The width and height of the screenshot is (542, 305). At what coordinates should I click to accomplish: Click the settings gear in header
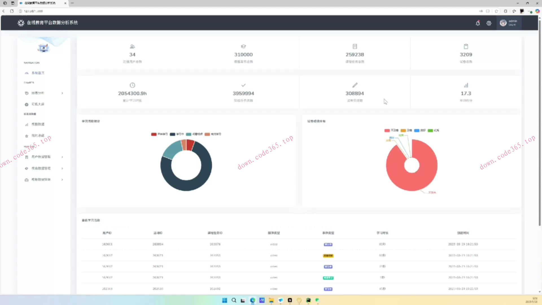tap(489, 23)
